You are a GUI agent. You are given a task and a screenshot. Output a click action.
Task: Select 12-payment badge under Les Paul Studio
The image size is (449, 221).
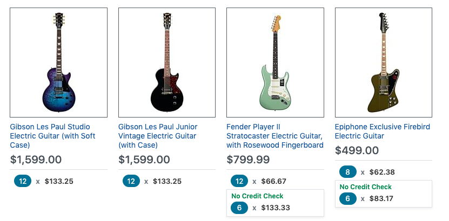(x=23, y=181)
